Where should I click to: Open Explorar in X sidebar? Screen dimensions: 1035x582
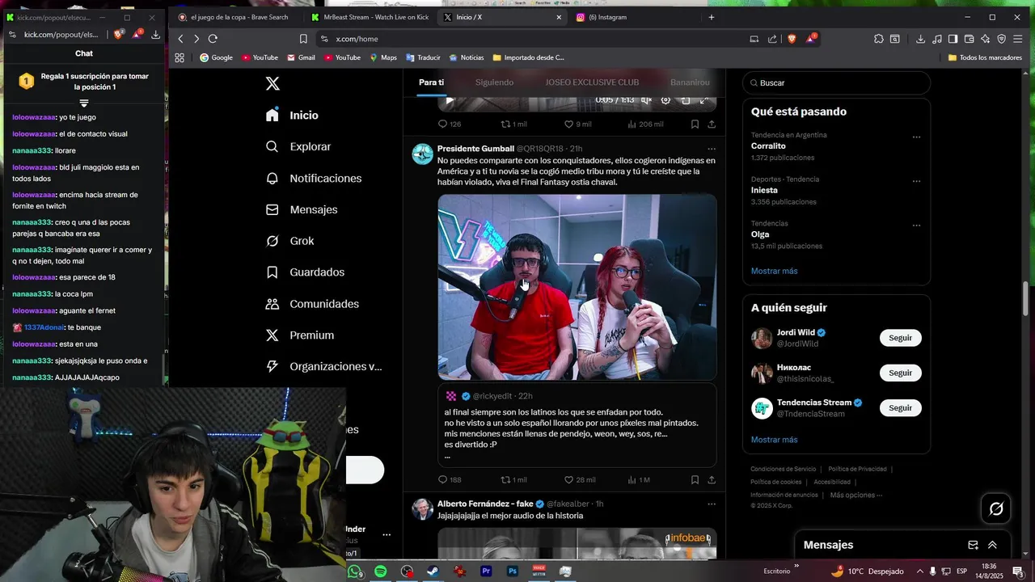[x=298, y=147]
